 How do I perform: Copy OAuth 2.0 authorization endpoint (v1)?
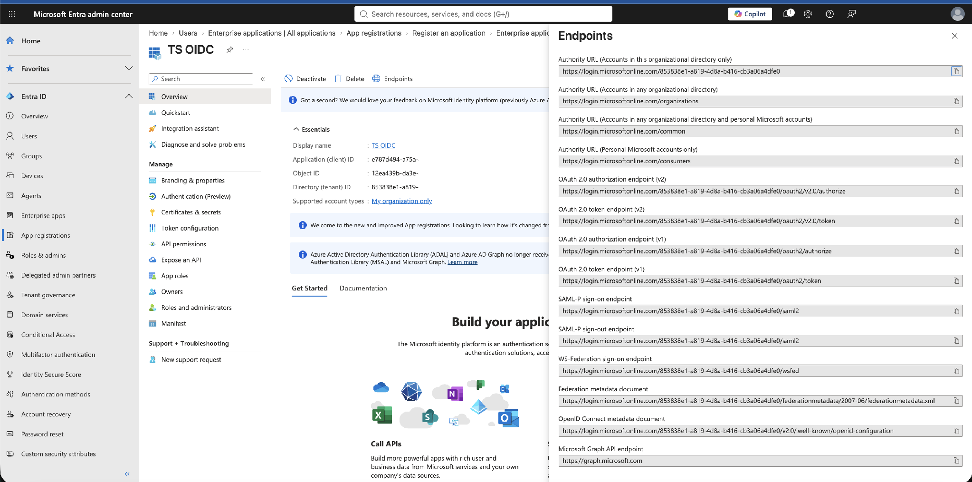tap(956, 251)
